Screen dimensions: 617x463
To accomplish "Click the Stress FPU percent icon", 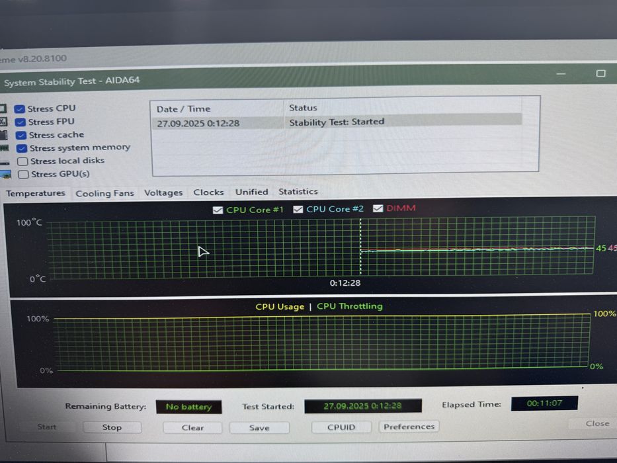I will (3, 122).
